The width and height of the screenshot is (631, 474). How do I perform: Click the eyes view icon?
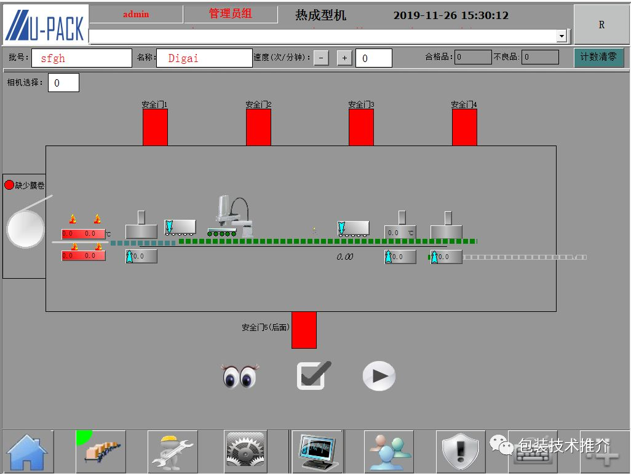240,376
